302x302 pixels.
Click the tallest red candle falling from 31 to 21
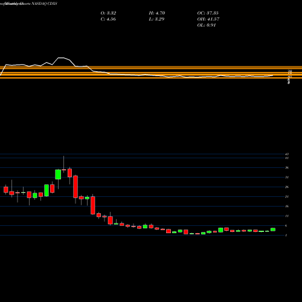click(x=75, y=187)
